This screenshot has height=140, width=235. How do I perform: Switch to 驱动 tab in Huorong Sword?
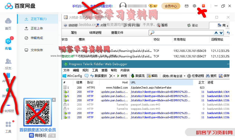coord(193,25)
